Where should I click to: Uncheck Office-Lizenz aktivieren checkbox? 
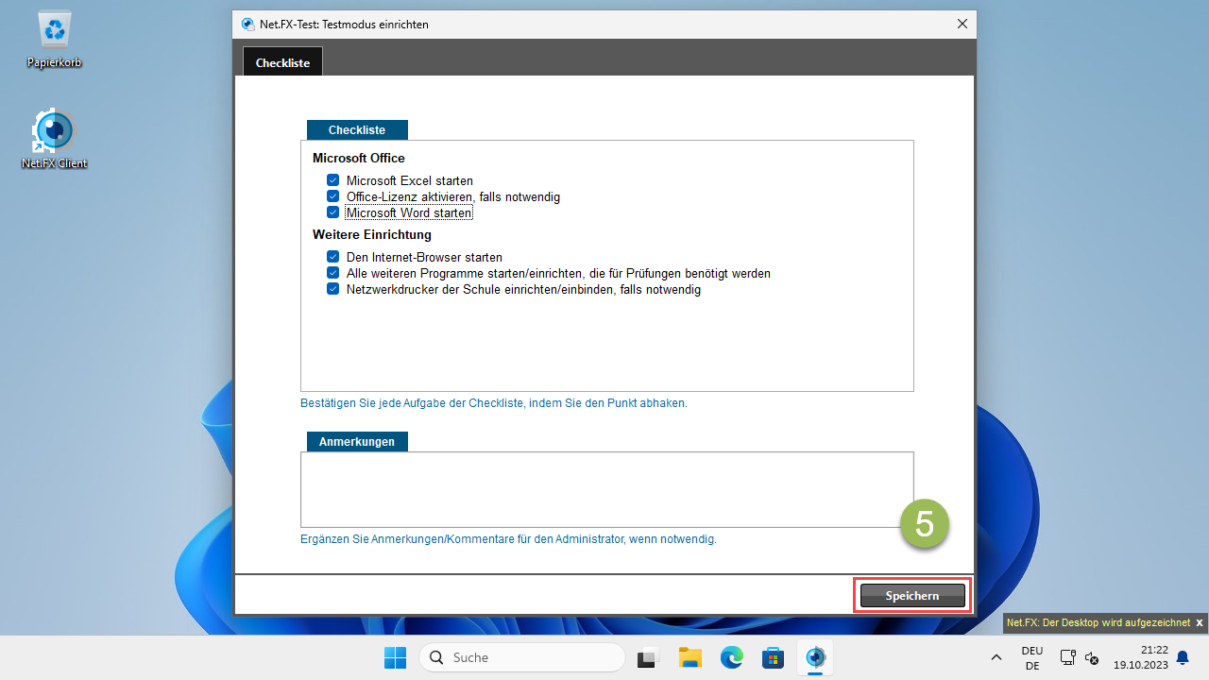[332, 196]
